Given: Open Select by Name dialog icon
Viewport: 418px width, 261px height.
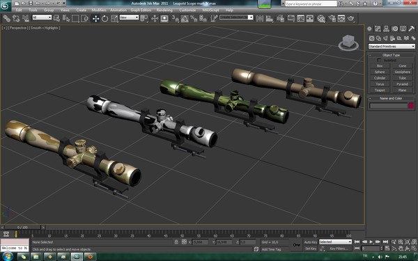Looking at the screenshot, I should point(66,18).
